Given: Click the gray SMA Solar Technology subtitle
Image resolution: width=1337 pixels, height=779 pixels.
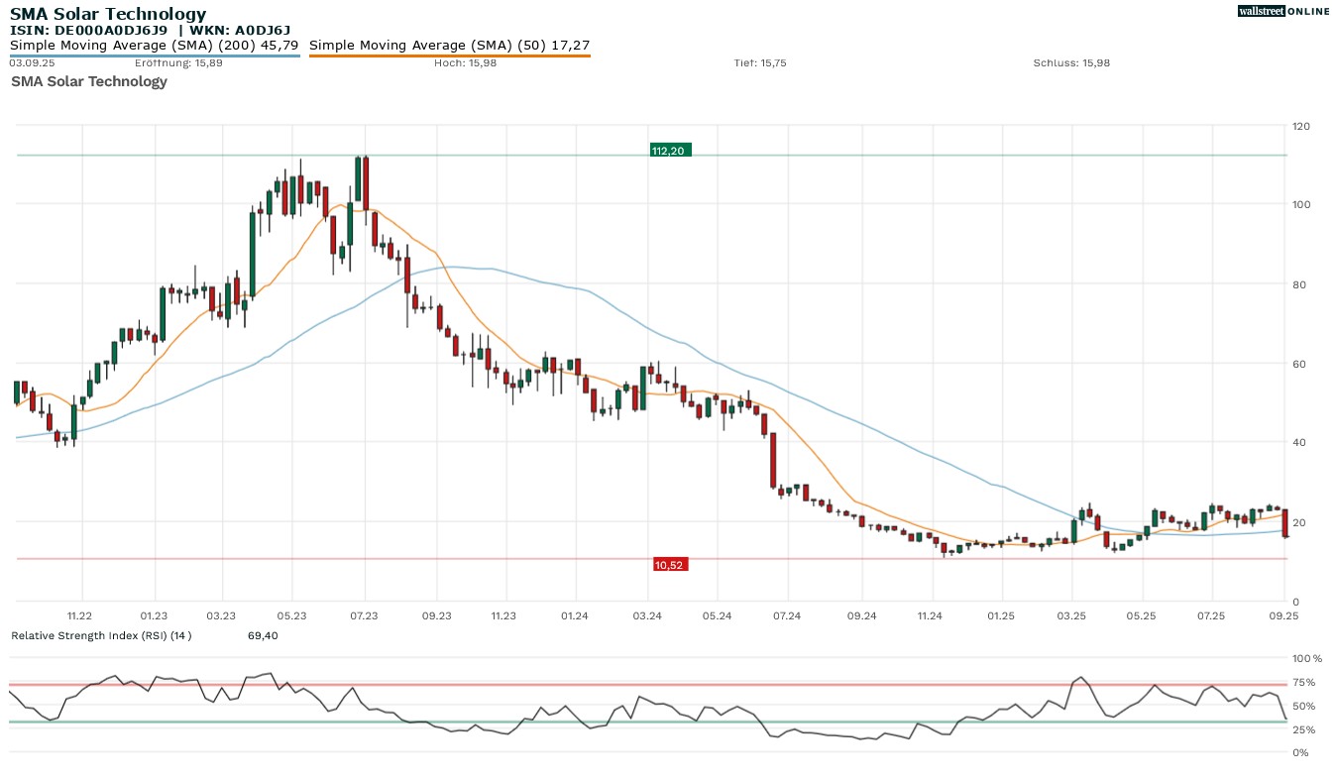Looking at the screenshot, I should click(89, 81).
